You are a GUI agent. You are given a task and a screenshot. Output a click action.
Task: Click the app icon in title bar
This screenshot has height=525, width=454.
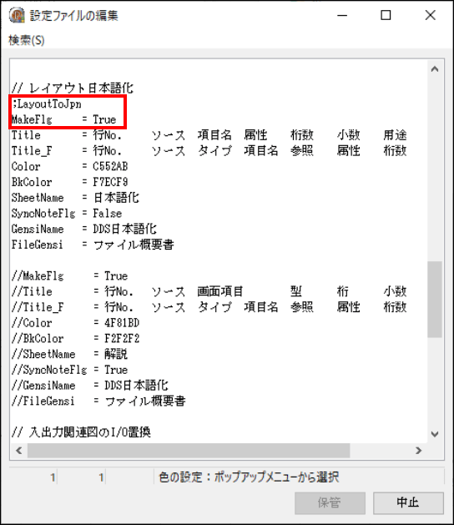(x=17, y=15)
